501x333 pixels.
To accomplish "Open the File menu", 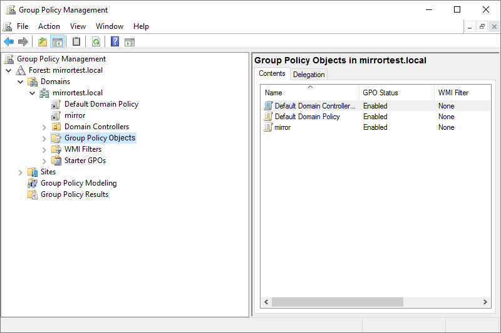I will click(23, 26).
